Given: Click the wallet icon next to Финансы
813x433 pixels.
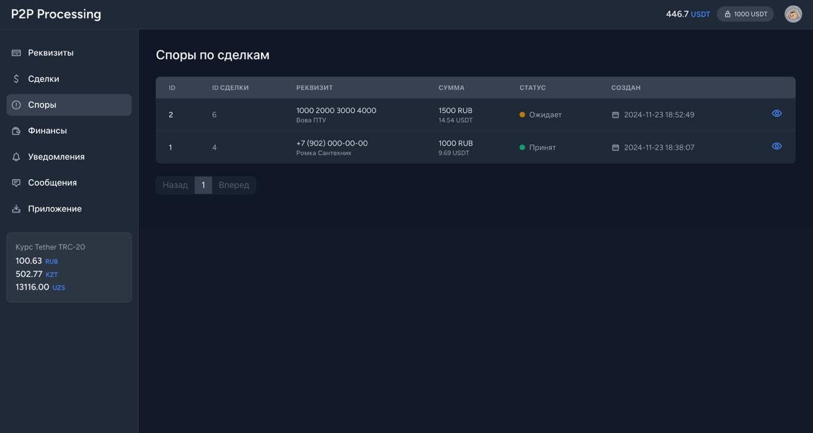Looking at the screenshot, I should (x=17, y=131).
